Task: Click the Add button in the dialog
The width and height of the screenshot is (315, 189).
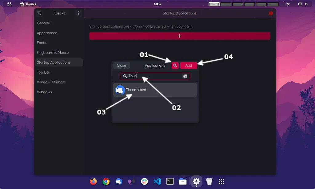Action: point(189,65)
